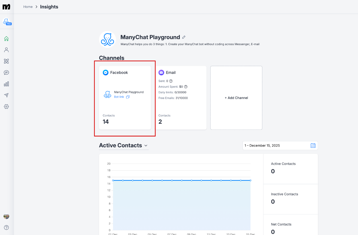Screen dimensions: 358x235
Task: Select the Automation icon in sidebar
Action: pos(6,61)
